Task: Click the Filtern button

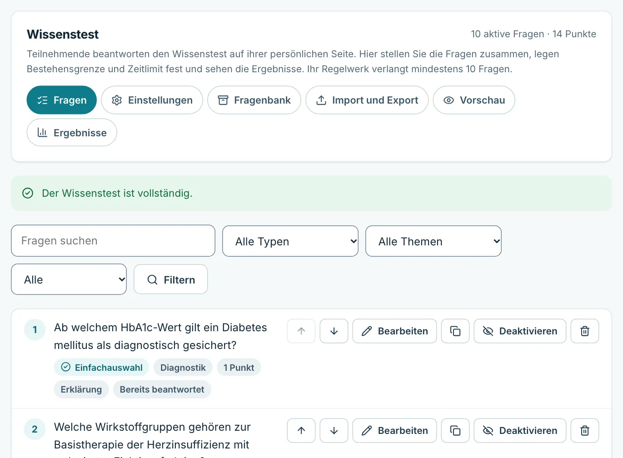Action: point(171,279)
